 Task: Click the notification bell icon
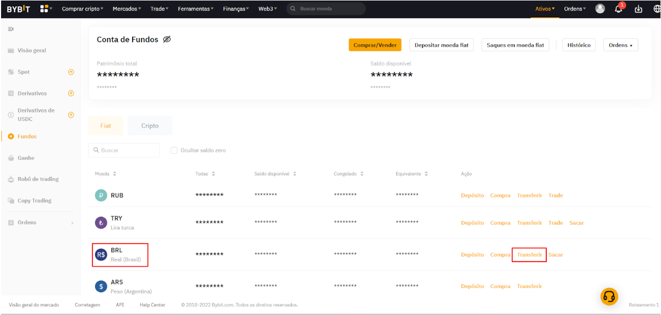tap(618, 9)
